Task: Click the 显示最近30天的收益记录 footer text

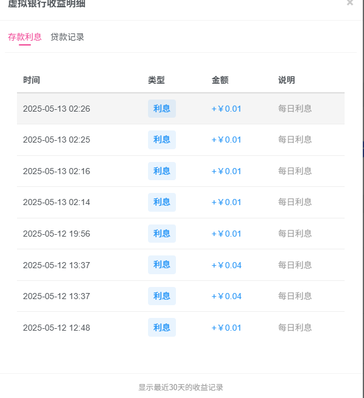Action: click(x=181, y=387)
